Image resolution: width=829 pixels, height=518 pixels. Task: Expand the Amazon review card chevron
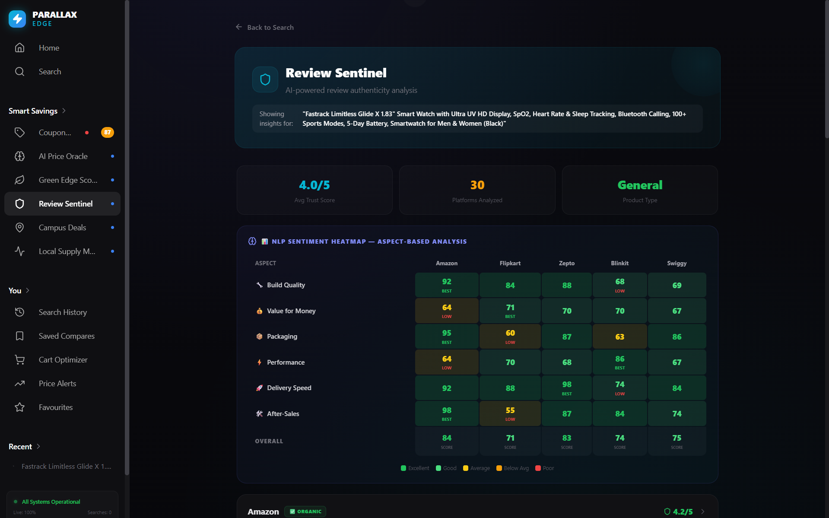click(703, 512)
